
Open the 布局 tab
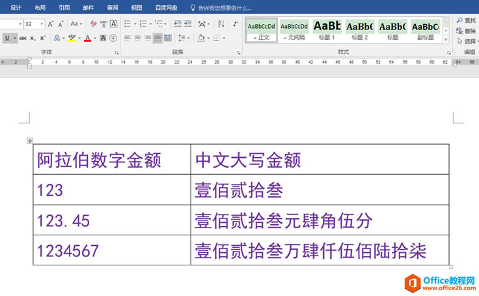[40, 8]
